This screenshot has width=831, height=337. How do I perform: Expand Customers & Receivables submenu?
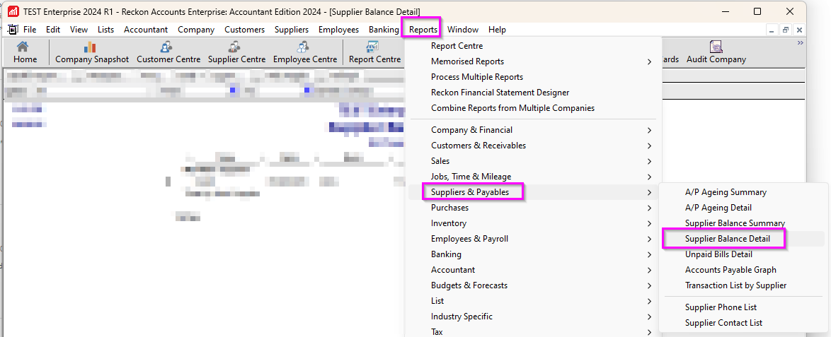point(532,146)
